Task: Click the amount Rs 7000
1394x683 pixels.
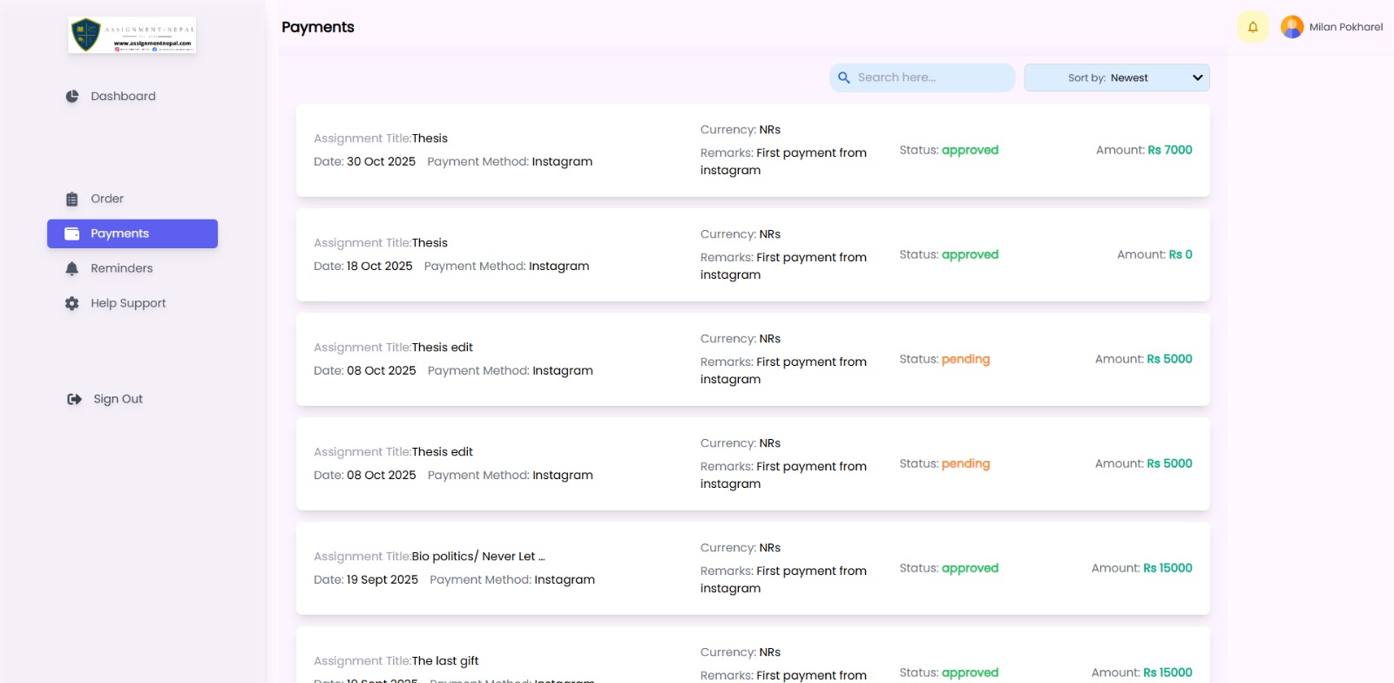Action: tap(1170, 150)
